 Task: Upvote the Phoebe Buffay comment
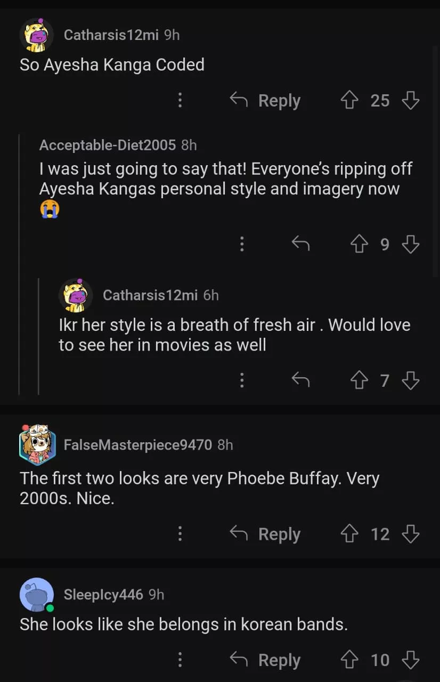pos(350,534)
